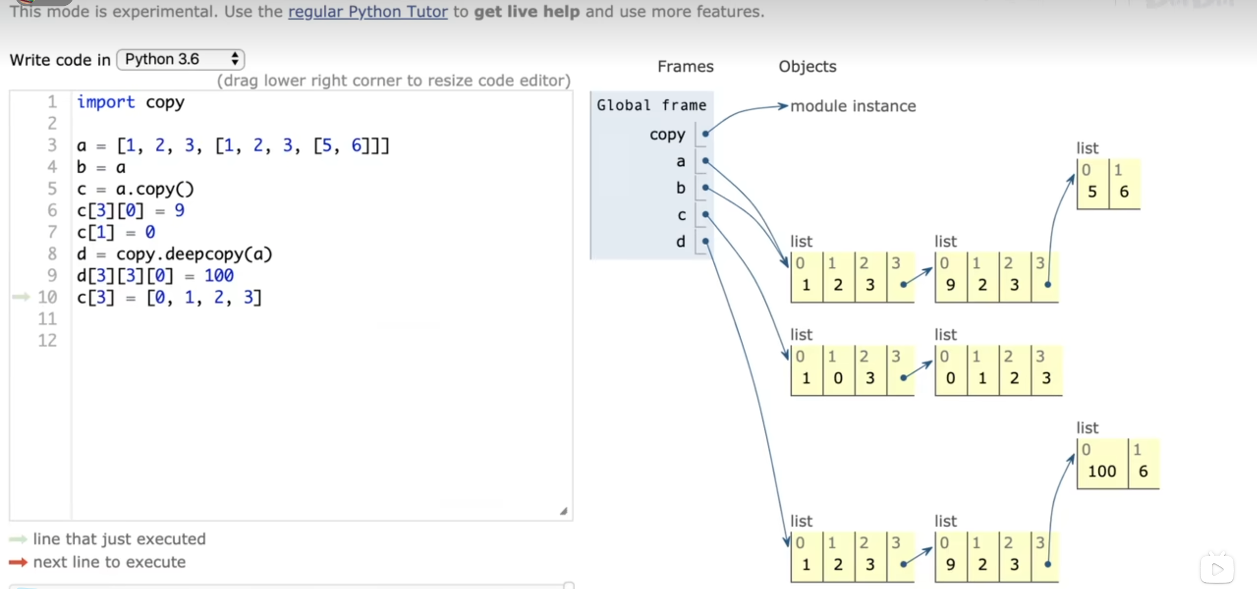Screen dimensions: 1257x589
Task: Click the code editor resize corner handle
Action: 563,511
